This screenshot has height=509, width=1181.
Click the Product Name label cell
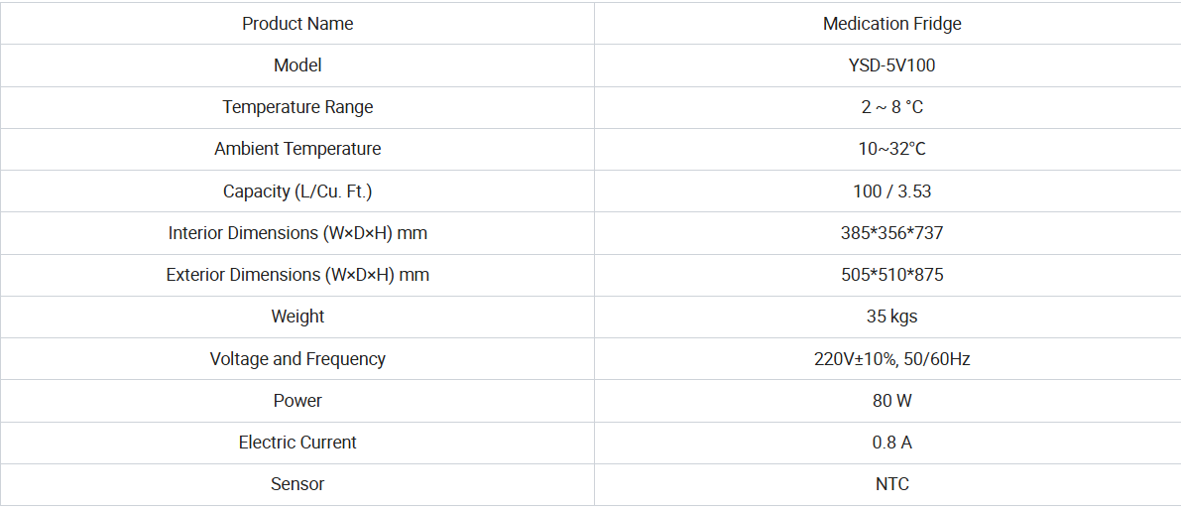pyautogui.click(x=297, y=24)
